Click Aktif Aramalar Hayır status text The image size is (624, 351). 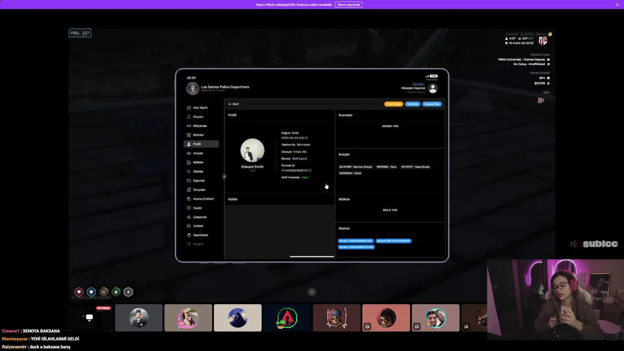tap(295, 177)
